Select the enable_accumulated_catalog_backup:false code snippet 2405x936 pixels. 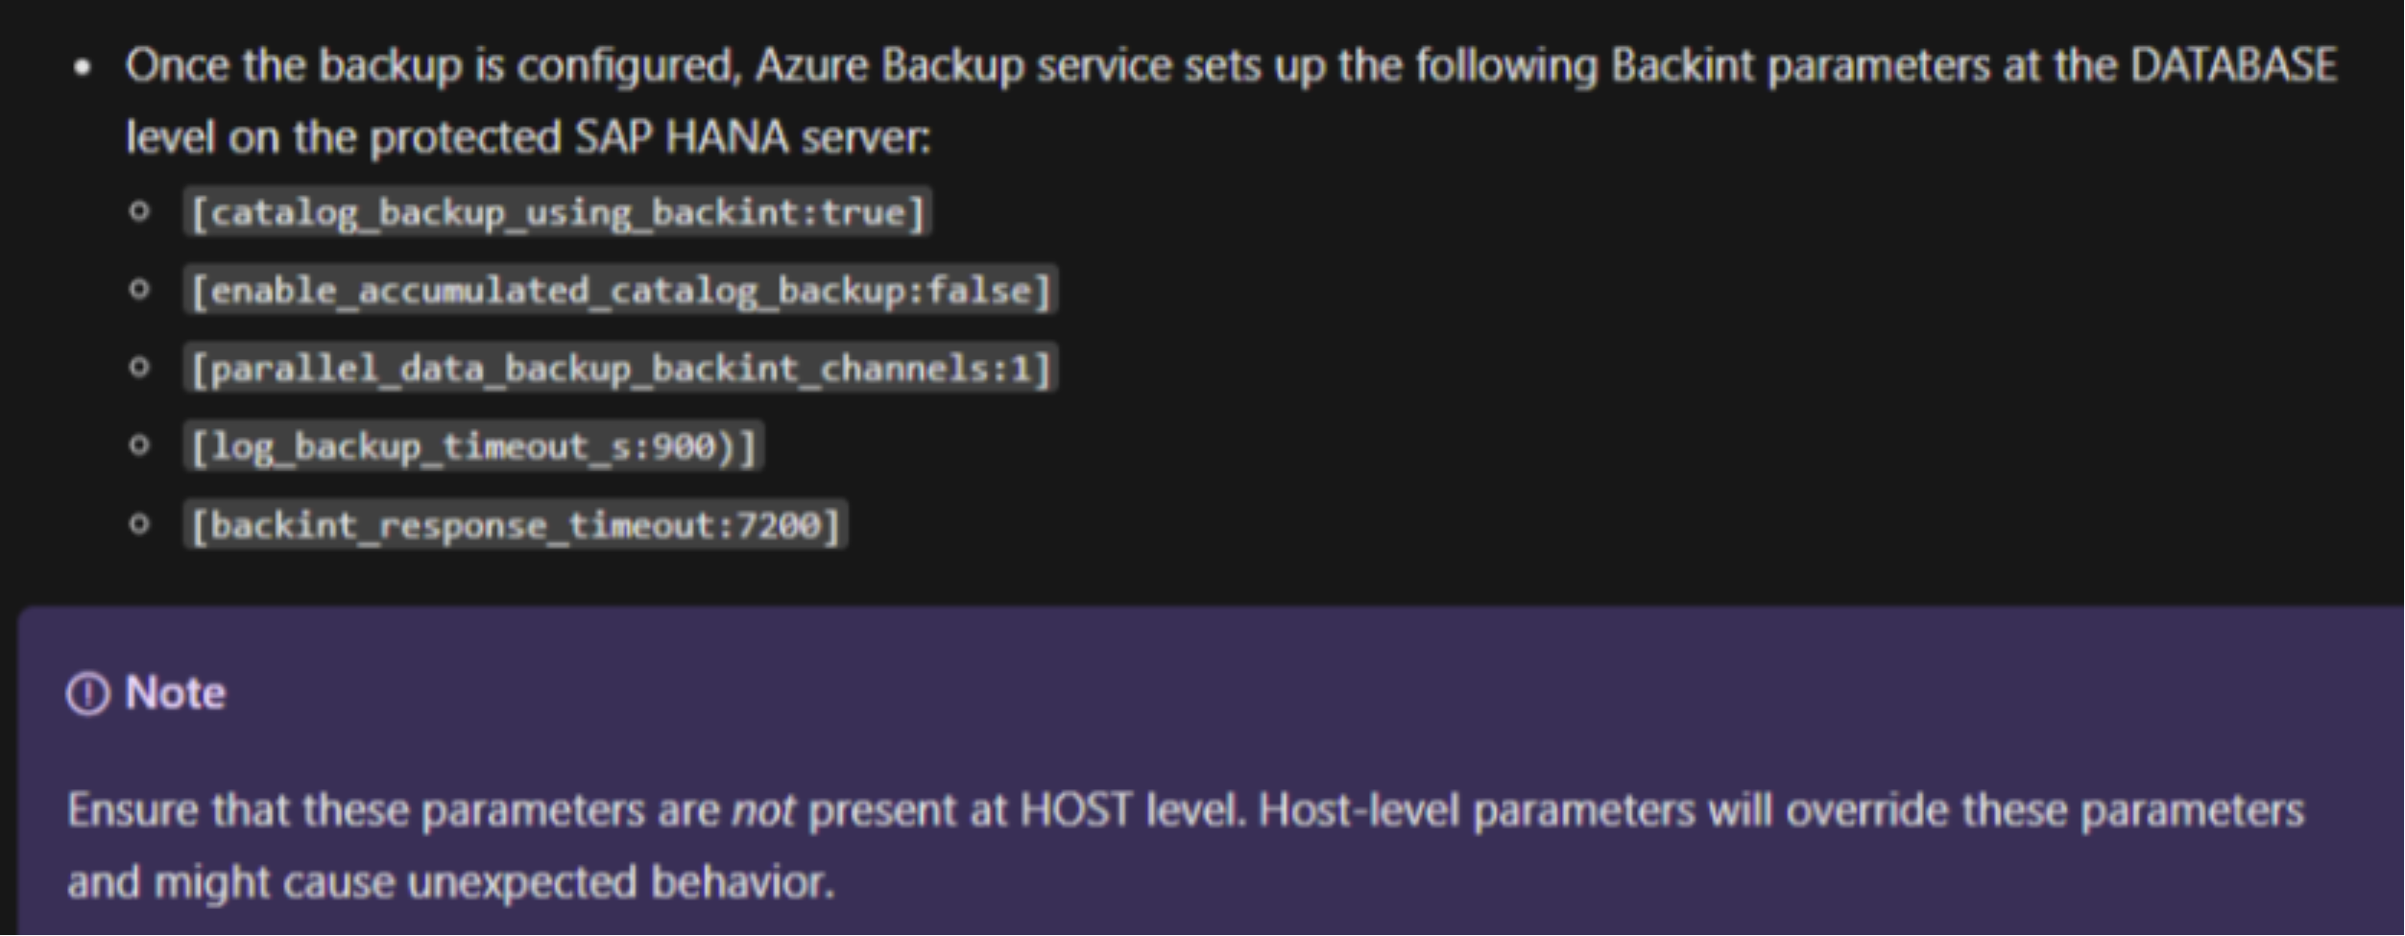(620, 290)
